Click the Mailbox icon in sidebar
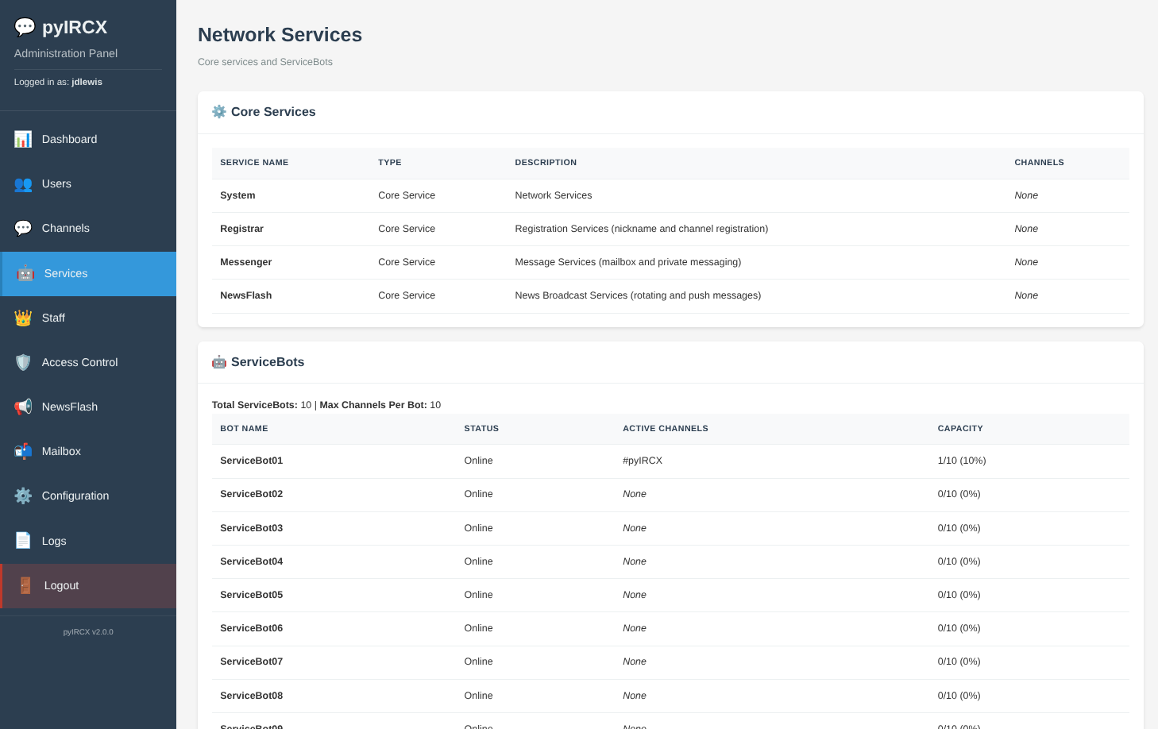 click(23, 452)
